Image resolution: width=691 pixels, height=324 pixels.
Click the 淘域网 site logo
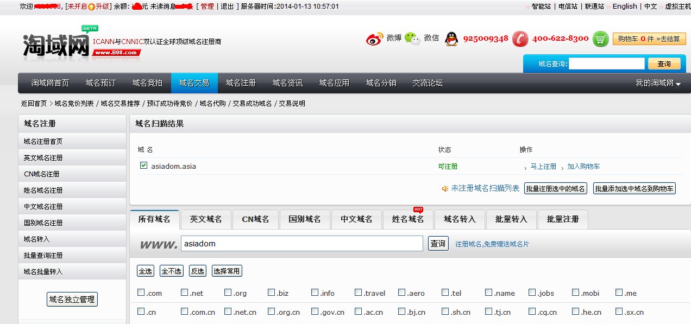tap(56, 45)
